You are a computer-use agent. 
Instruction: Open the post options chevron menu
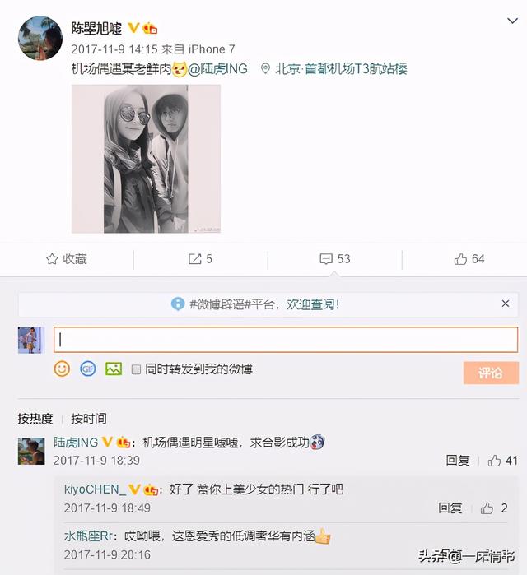[512, 21]
